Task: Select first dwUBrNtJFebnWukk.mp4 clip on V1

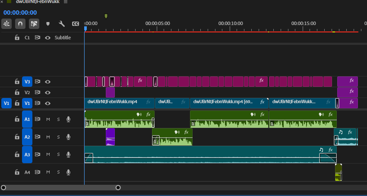Action: [x=119, y=103]
